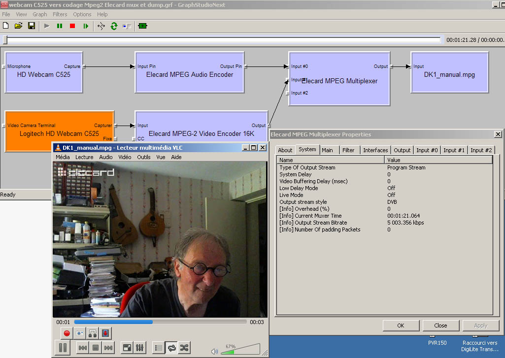Toggle VLC fullscreen video button
The height and width of the screenshot is (358, 505).
click(127, 348)
